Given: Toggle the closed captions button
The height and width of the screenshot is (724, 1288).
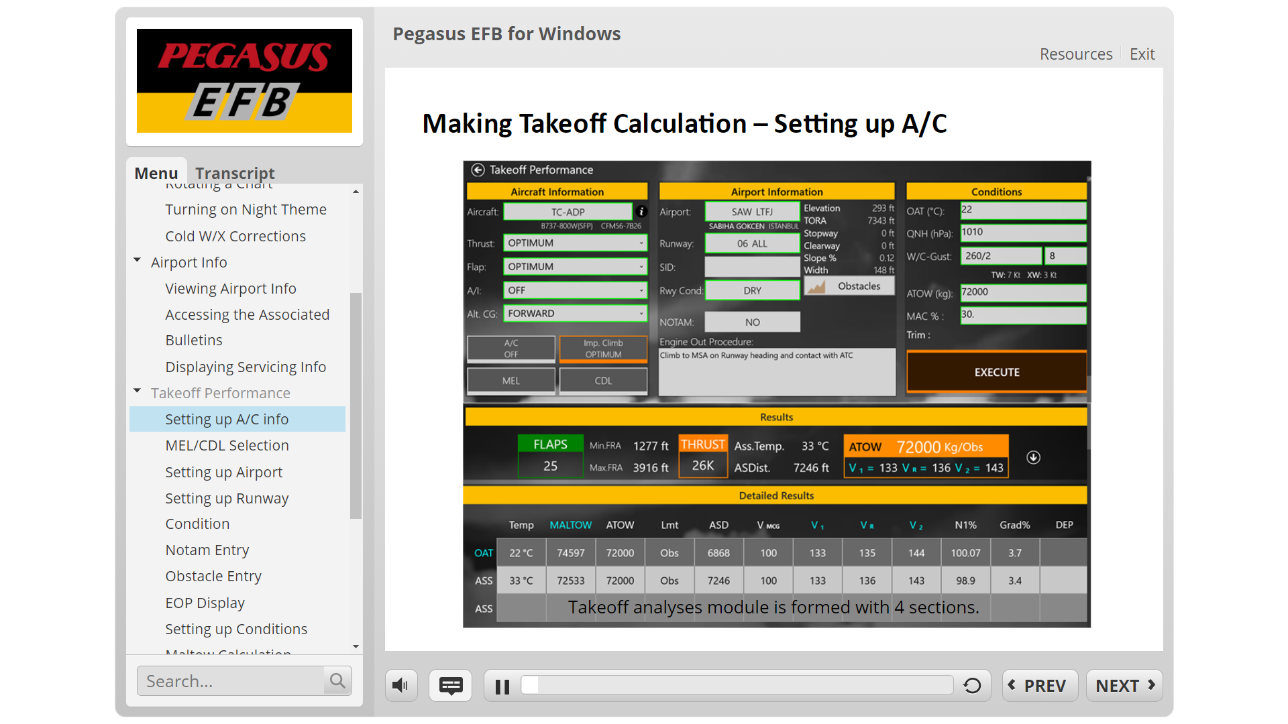Looking at the screenshot, I should pyautogui.click(x=450, y=685).
